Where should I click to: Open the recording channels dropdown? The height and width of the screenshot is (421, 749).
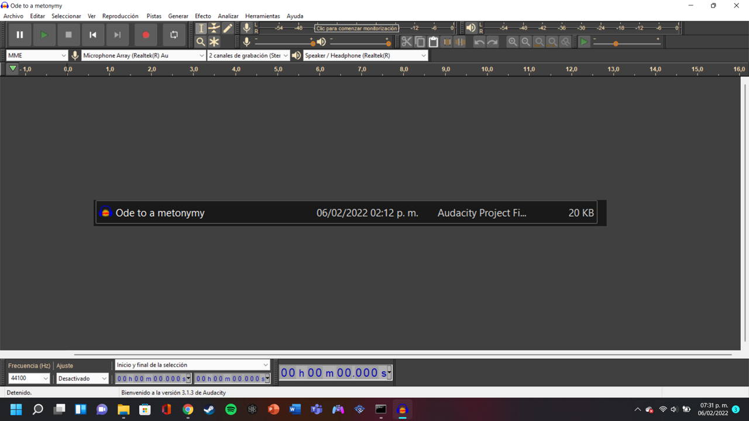pyautogui.click(x=249, y=56)
